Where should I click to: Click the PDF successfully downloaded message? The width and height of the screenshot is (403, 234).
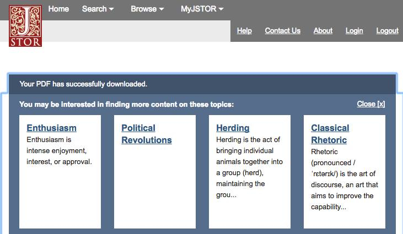(x=83, y=84)
